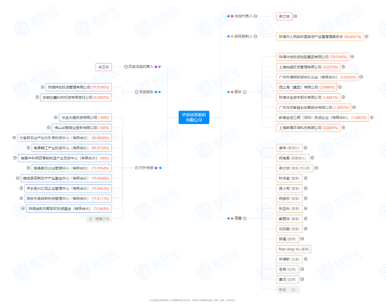Expand plus icon beside 90.9008% investment
386x306 pixels.
coord(14,138)
